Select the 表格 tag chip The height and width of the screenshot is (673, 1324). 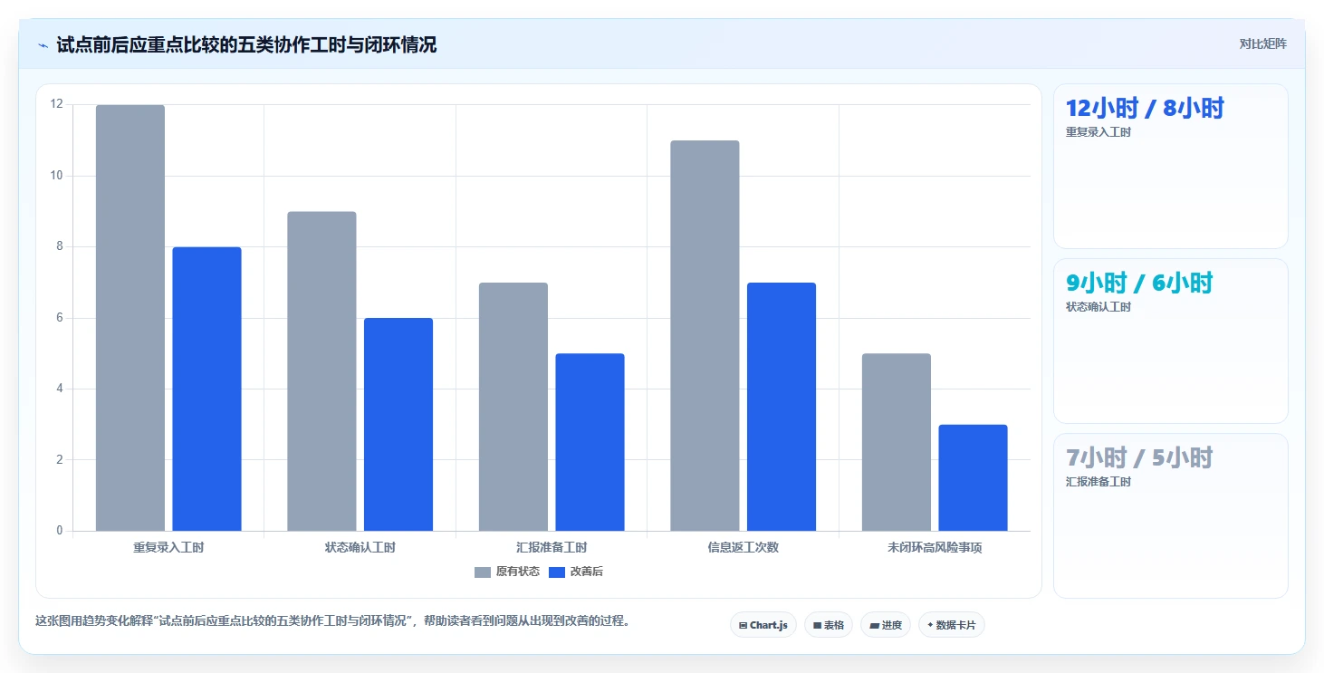tap(828, 625)
